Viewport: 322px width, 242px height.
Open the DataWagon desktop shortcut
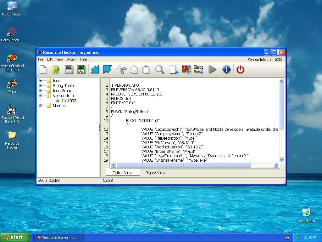click(x=12, y=35)
